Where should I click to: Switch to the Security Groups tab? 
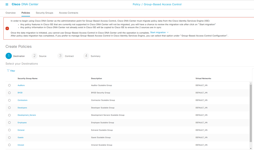tap(44, 13)
